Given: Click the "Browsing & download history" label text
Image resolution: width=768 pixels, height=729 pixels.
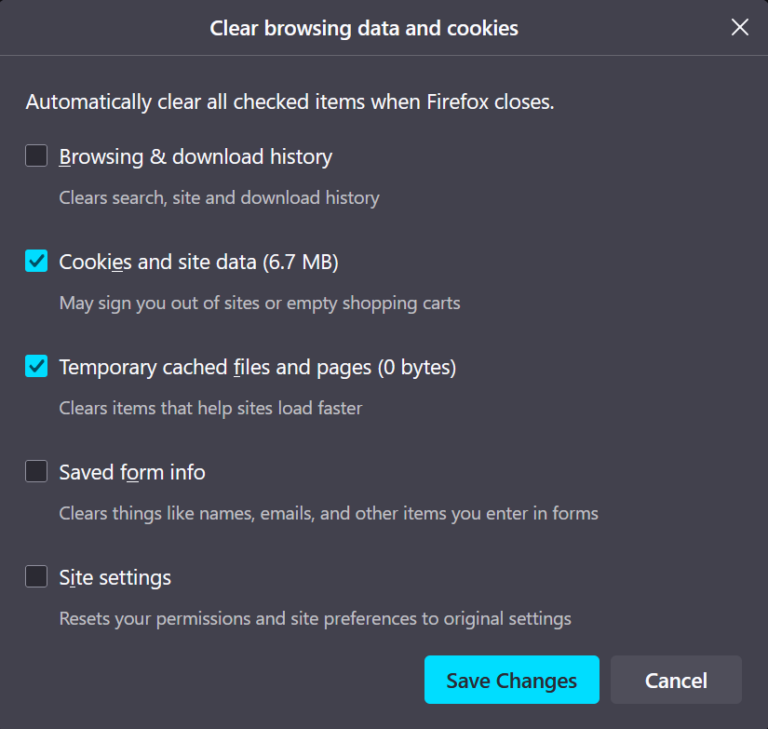Looking at the screenshot, I should coord(195,157).
